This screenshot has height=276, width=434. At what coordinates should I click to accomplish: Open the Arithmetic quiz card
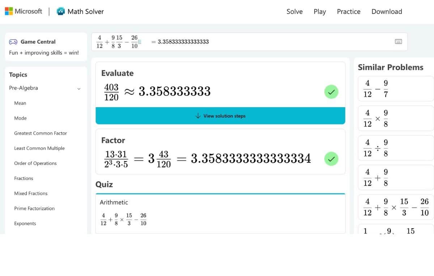click(x=220, y=213)
